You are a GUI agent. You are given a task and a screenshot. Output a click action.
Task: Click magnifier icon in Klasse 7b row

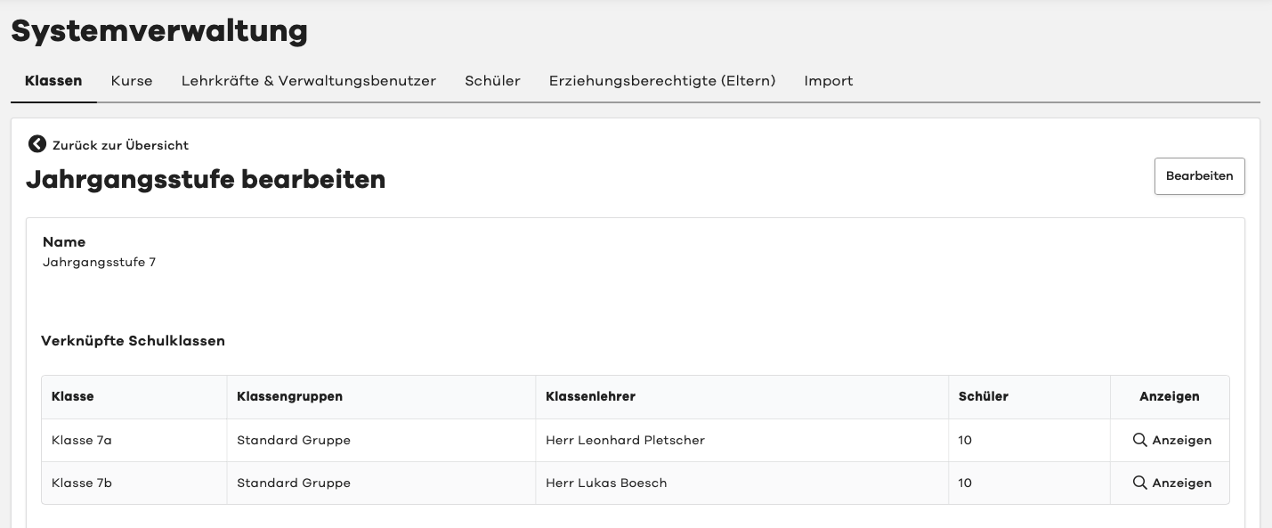(1139, 483)
